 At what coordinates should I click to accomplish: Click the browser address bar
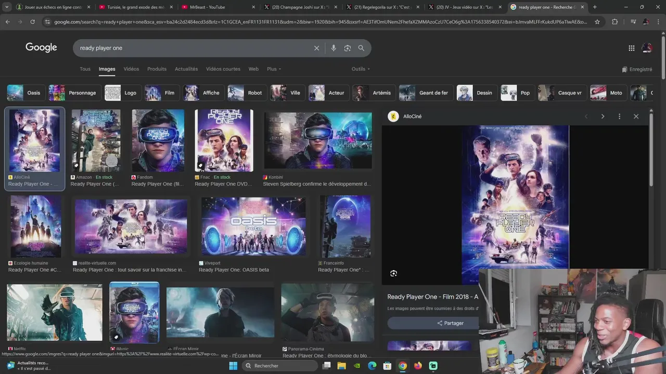click(x=320, y=22)
